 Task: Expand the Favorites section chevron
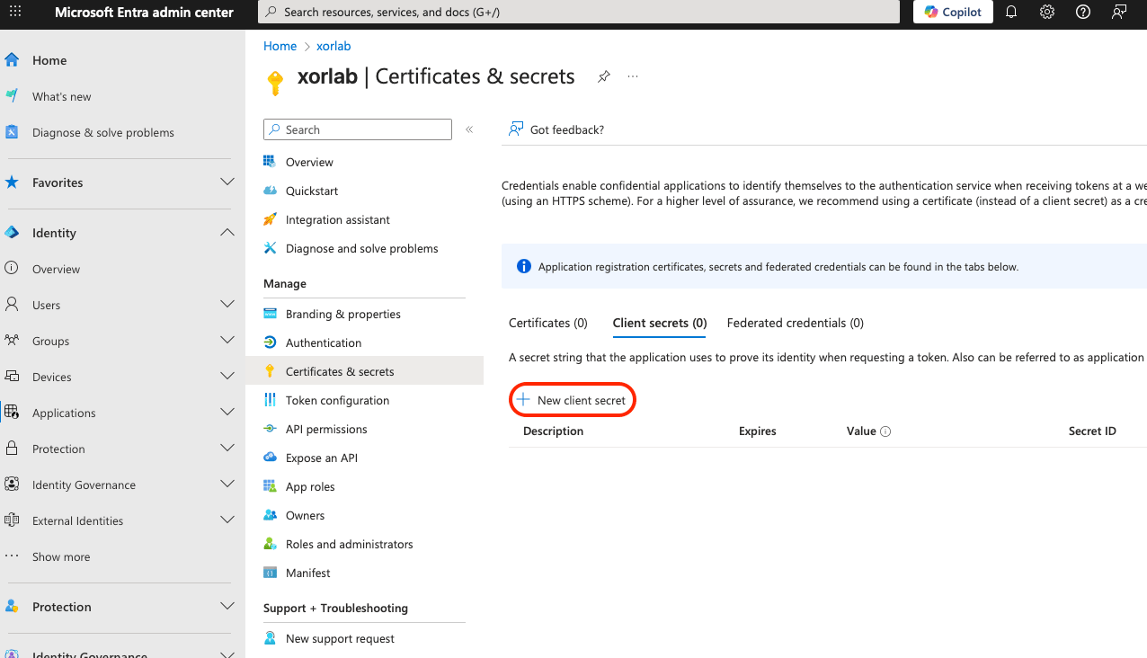(227, 182)
